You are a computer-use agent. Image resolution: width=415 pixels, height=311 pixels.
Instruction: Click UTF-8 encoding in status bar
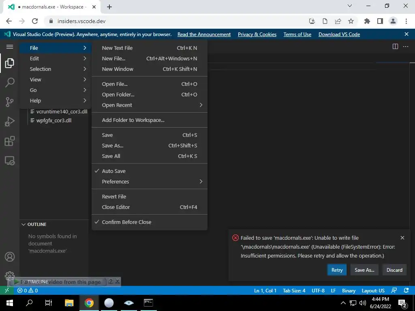coord(318,290)
